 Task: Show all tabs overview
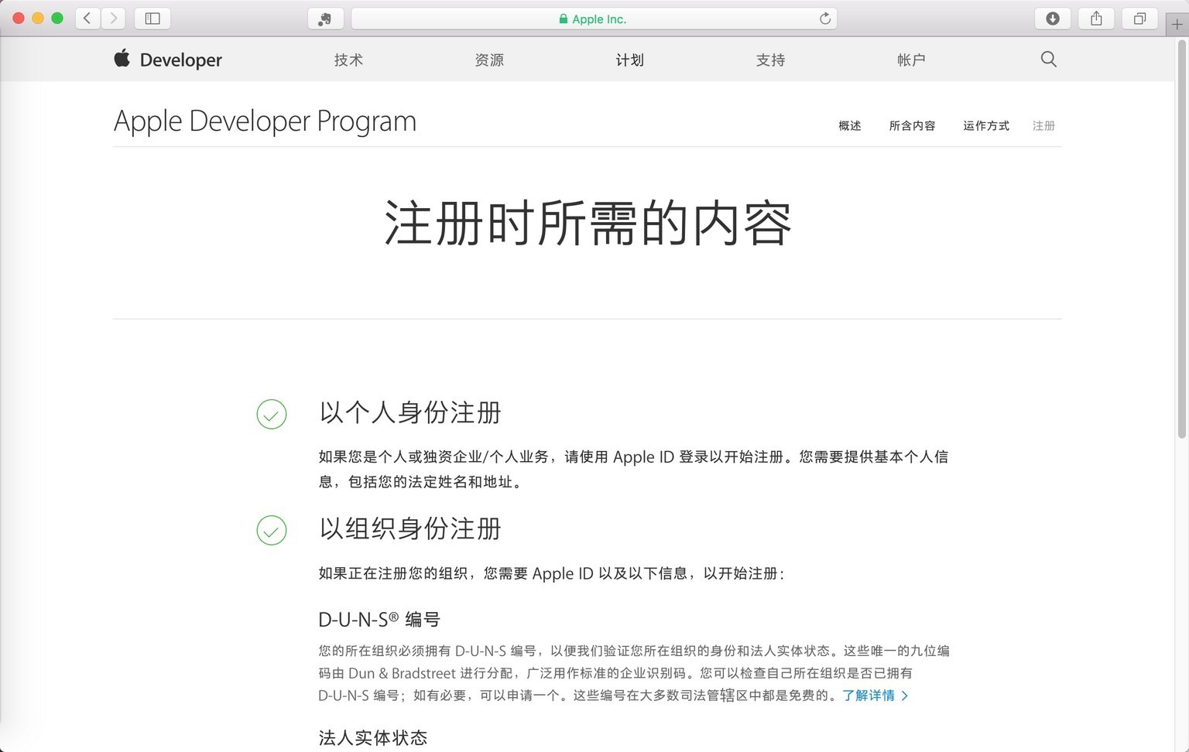point(1139,19)
